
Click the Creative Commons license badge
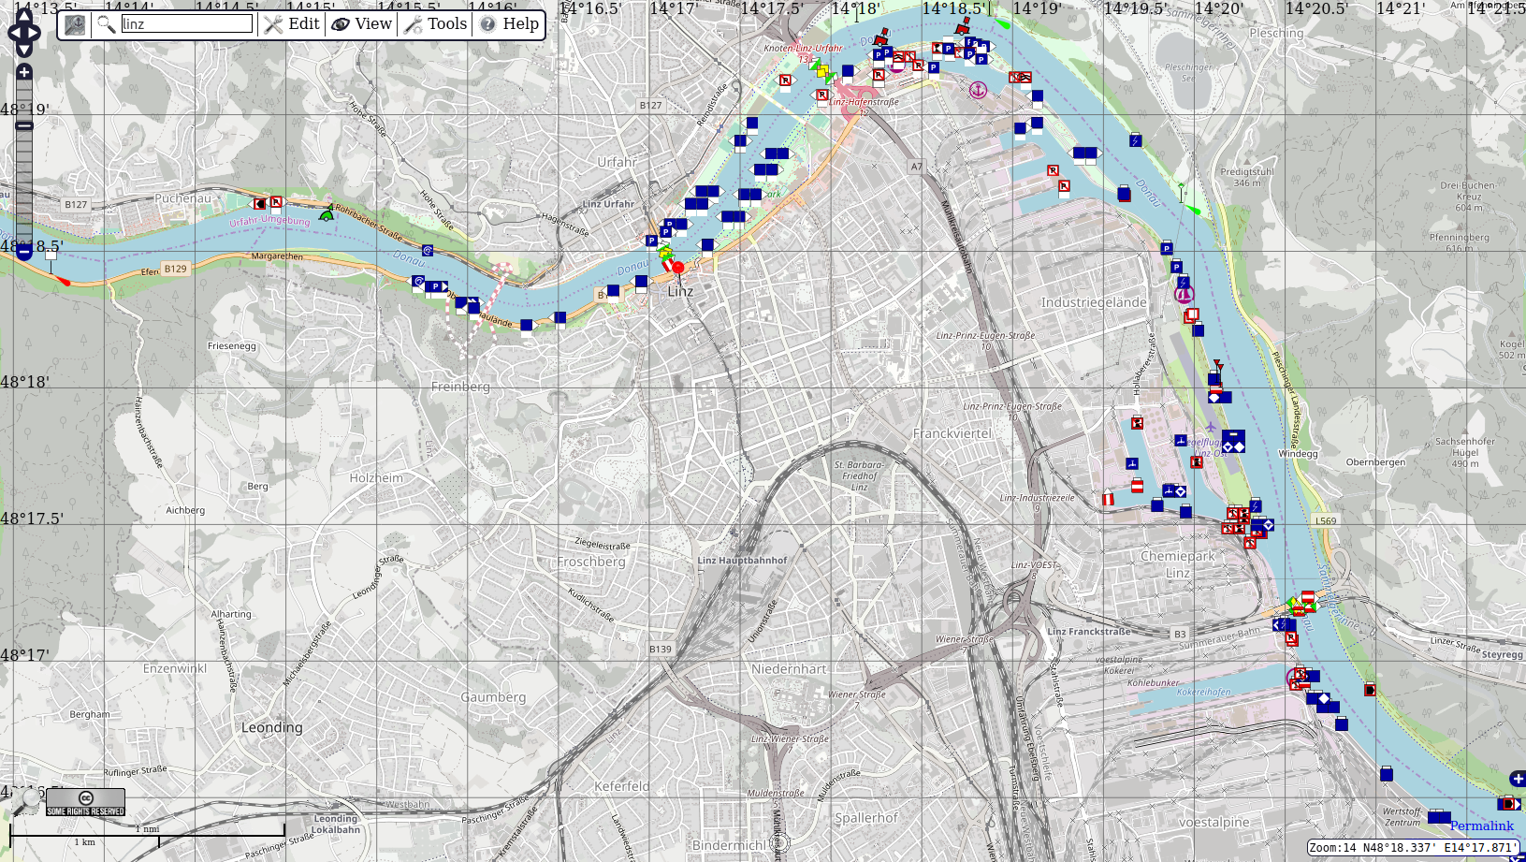[85, 803]
